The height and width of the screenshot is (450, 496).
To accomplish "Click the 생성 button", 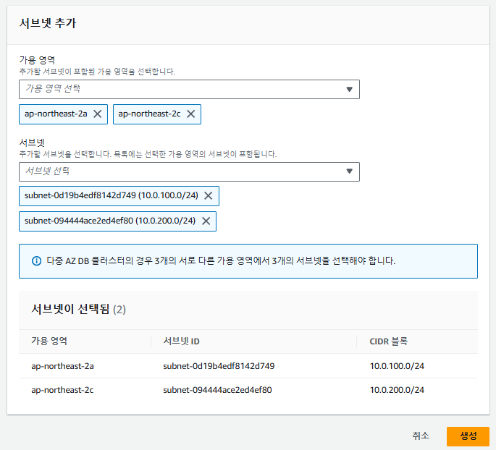I will [x=468, y=436].
